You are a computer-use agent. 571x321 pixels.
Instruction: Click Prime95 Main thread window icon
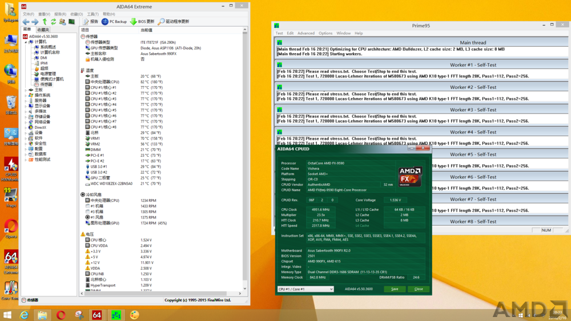pyautogui.click(x=279, y=43)
